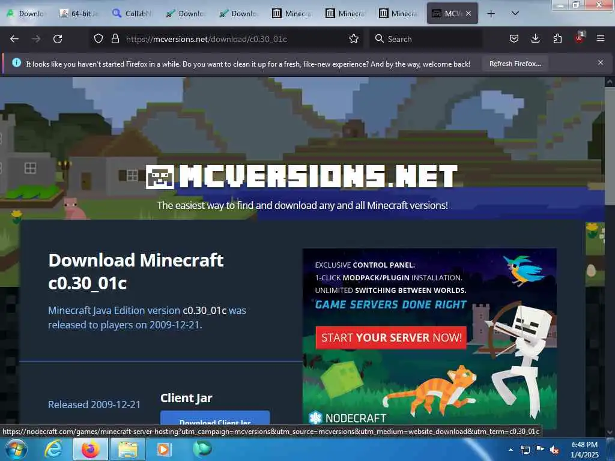
Task: Launch Internet Explorer from taskbar
Action: (53, 449)
